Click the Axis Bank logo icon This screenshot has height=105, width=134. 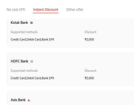click(29, 100)
